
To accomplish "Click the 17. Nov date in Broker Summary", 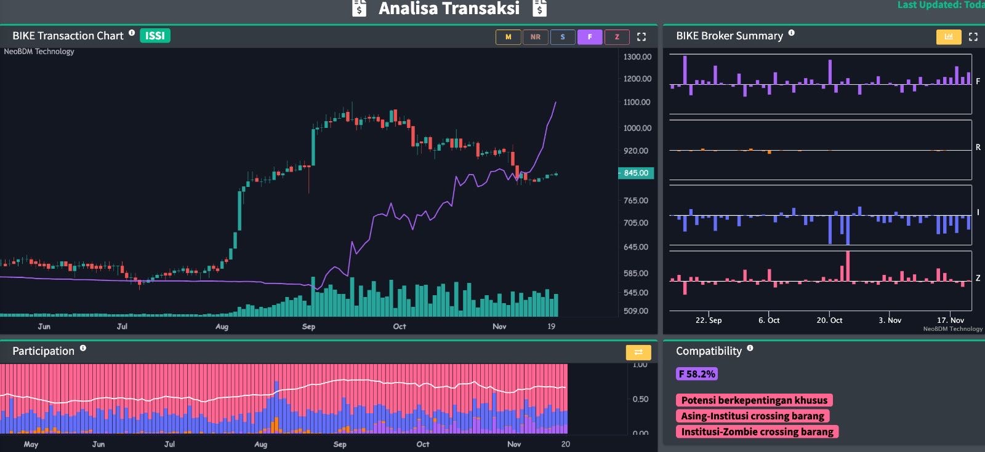I will pos(951,320).
